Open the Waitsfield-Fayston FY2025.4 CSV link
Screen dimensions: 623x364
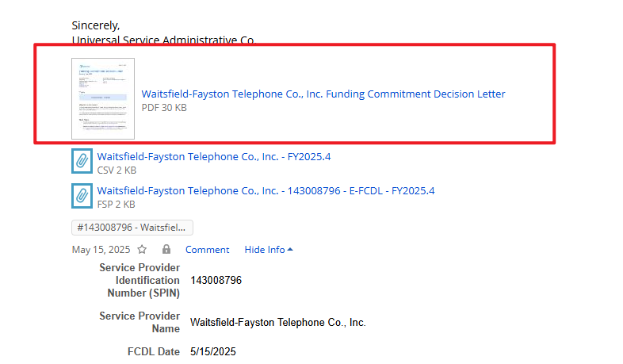pyautogui.click(x=214, y=156)
